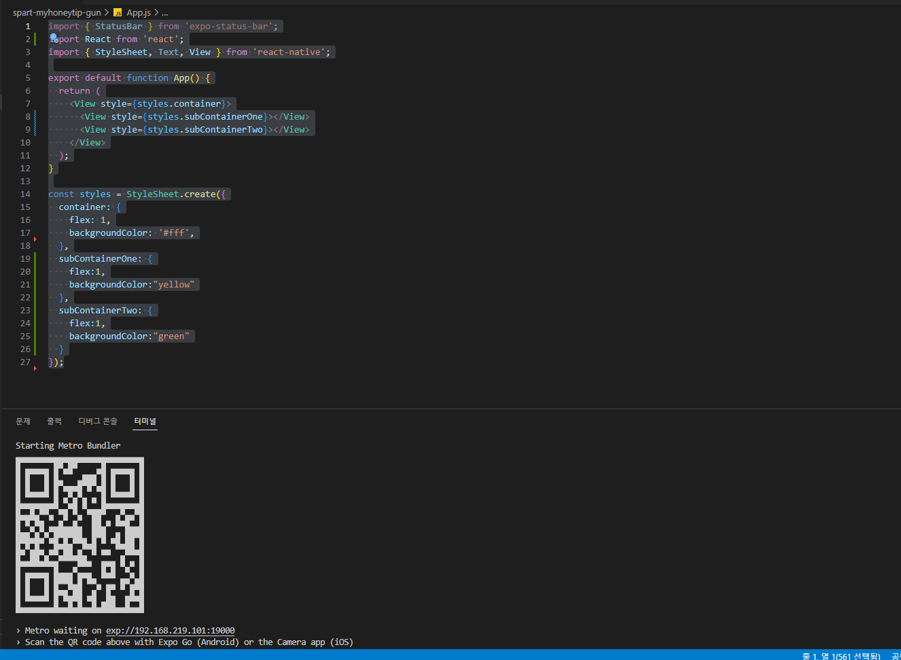The width and height of the screenshot is (901, 660).
Task: Click the "yellow" color value on line 21
Action: 174,284
